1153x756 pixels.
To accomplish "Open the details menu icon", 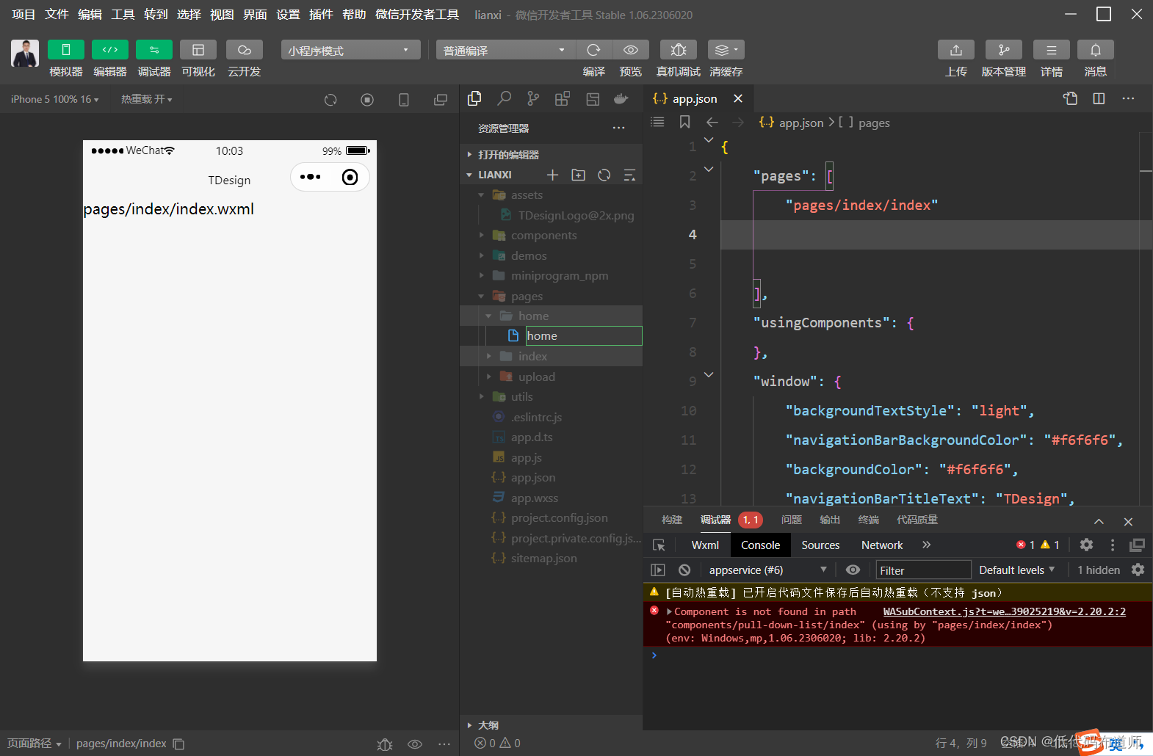I will (1052, 49).
